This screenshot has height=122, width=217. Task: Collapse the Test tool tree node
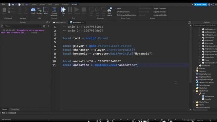click(197, 94)
